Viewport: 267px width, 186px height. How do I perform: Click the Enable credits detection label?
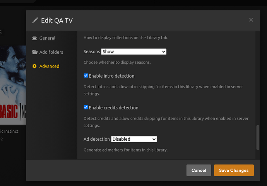coord(113,108)
